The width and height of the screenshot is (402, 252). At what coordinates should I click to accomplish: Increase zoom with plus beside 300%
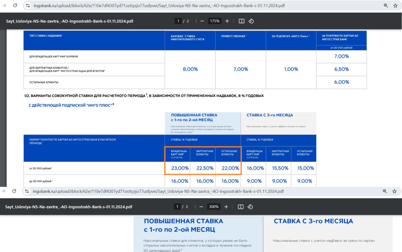(x=227, y=206)
